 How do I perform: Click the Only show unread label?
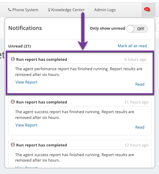[x=107, y=28]
